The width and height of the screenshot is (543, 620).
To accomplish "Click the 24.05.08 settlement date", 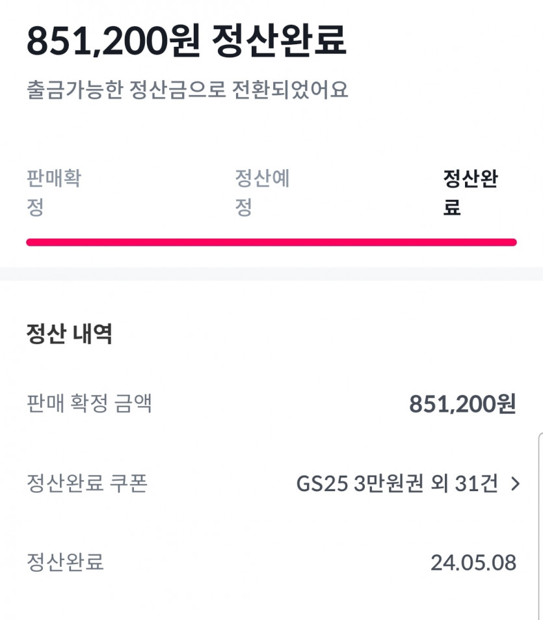I will click(473, 562).
